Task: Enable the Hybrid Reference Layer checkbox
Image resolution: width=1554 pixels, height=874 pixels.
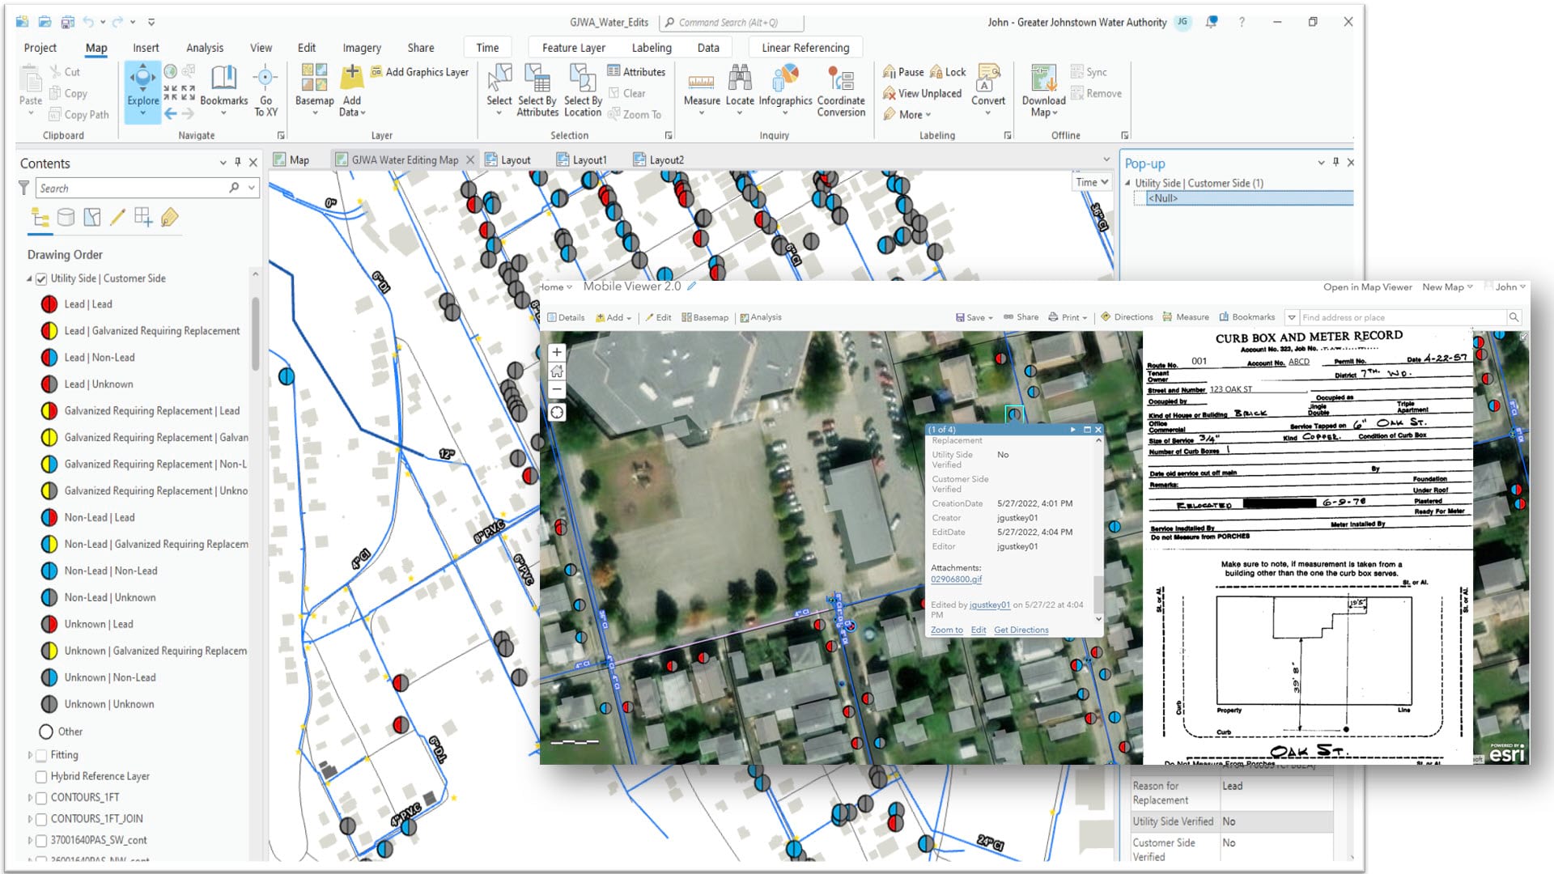Action: click(x=41, y=777)
